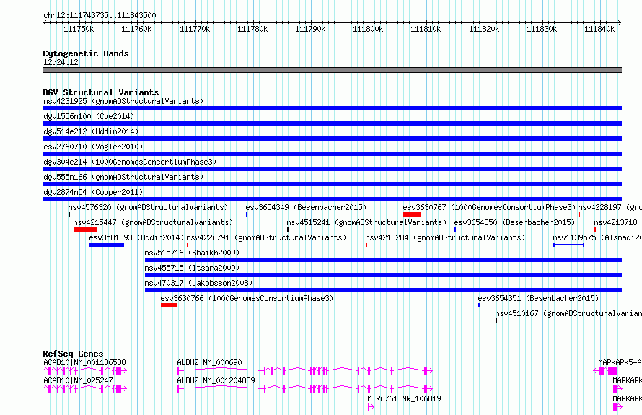The image size is (642, 415).
Task: Open the nsv4215447 gnomAD variant label
Action: point(153,222)
